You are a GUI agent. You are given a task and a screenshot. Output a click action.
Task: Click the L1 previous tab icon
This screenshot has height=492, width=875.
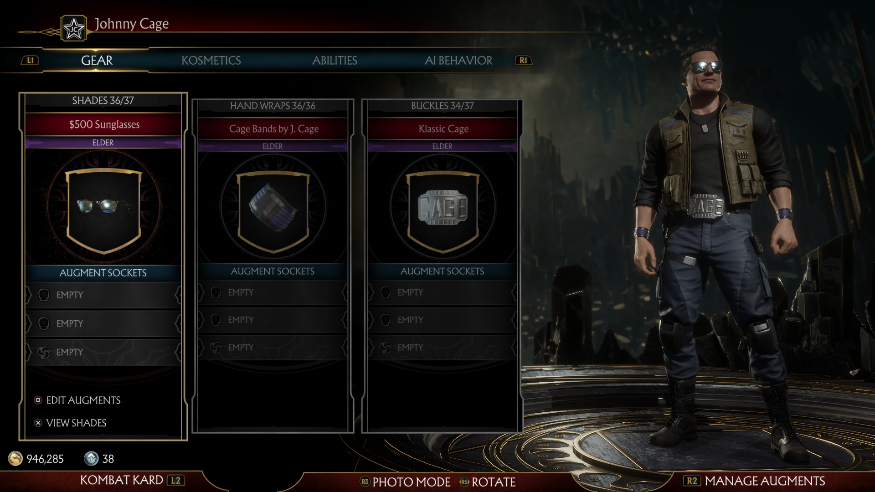click(30, 60)
